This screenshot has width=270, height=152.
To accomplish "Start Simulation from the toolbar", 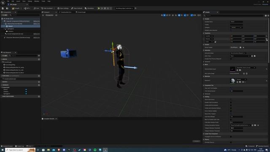I will point(89,8).
